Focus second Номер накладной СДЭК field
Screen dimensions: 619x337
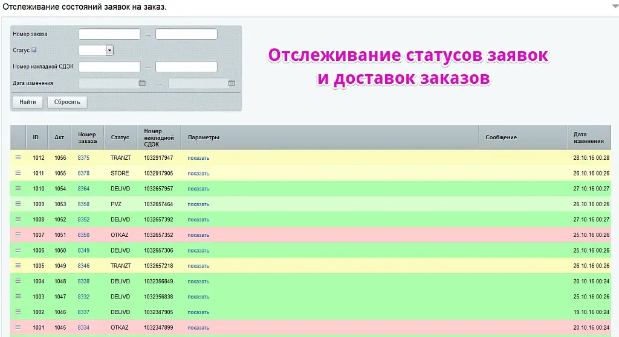coord(186,66)
